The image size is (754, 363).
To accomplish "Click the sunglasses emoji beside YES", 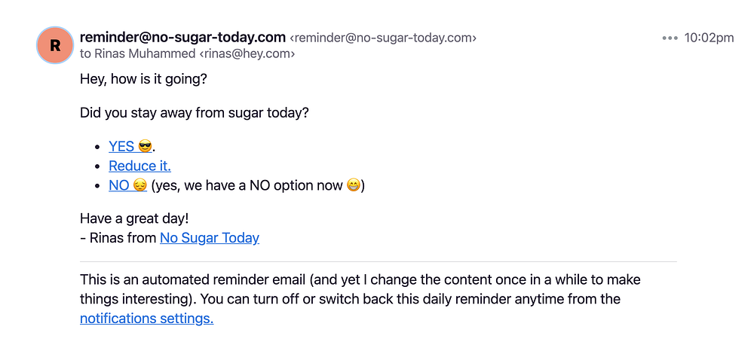I will tap(145, 147).
